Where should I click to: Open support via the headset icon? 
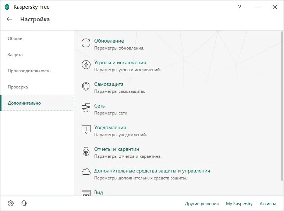point(24,203)
